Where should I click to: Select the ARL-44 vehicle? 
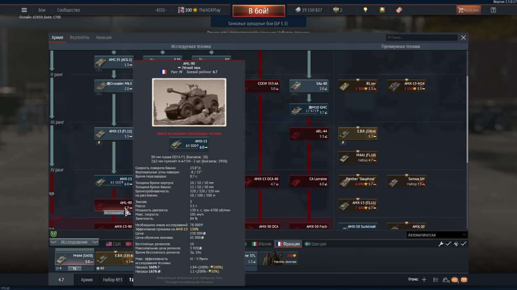(x=309, y=133)
